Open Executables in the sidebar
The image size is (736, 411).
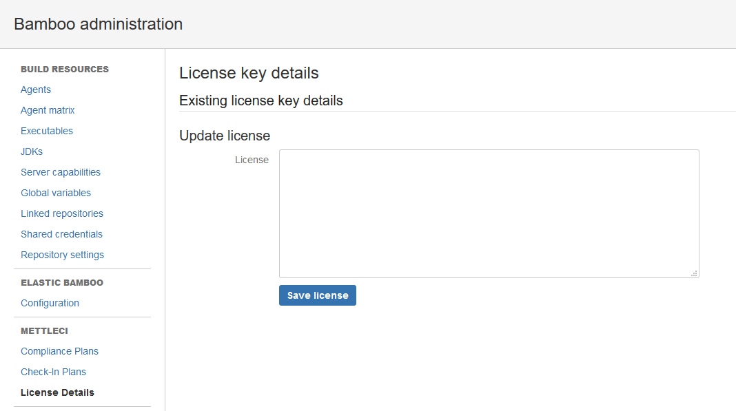tap(47, 131)
